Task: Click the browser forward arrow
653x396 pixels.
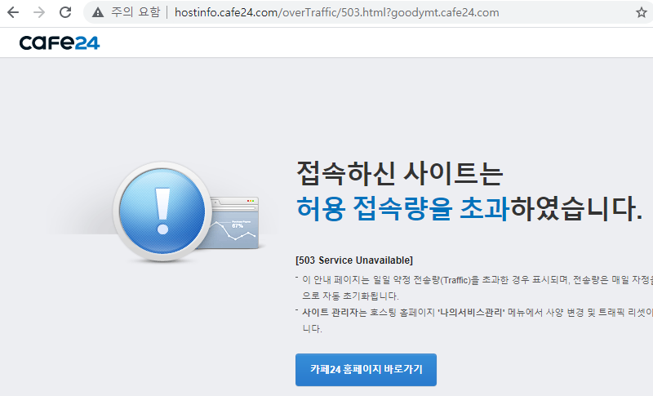Action: pos(39,12)
